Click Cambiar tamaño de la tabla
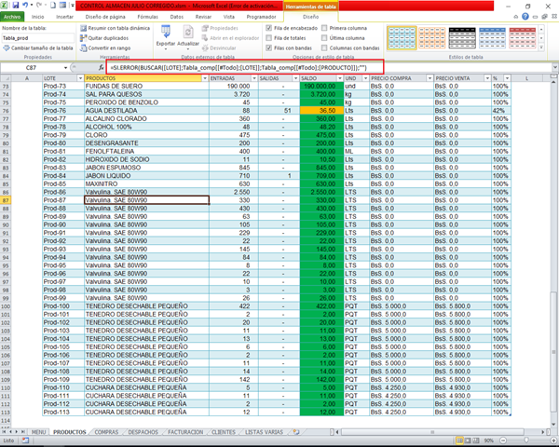Viewport: 559px width, 447px height. point(37,47)
